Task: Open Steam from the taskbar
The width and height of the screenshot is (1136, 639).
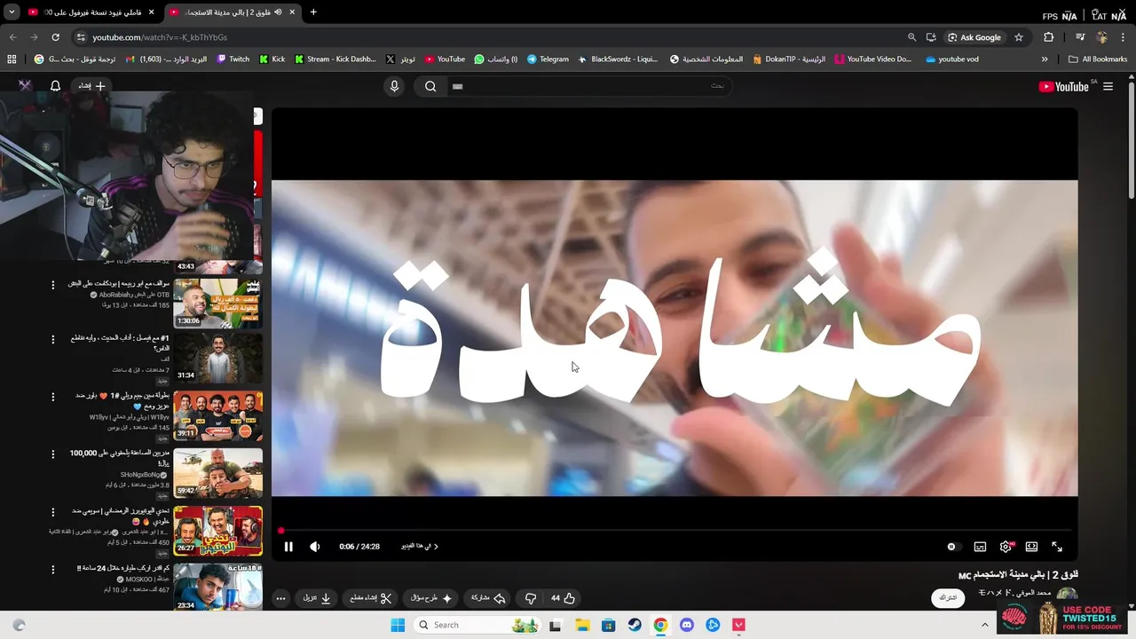Action: coord(635,625)
